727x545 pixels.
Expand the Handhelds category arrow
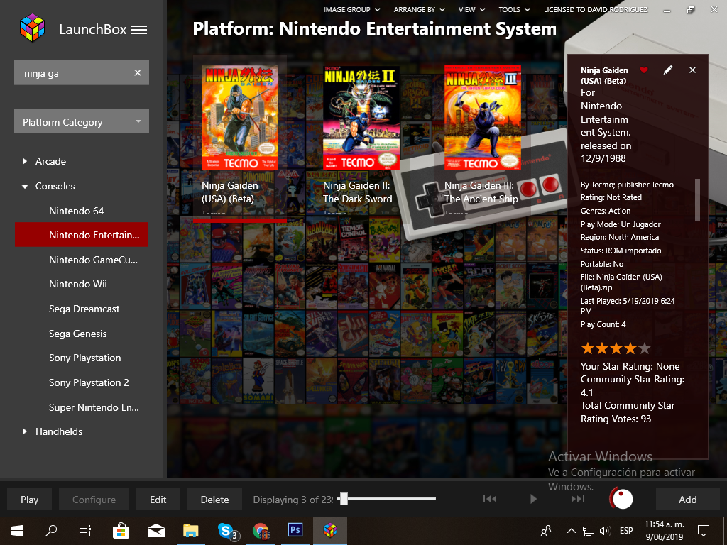[25, 431]
